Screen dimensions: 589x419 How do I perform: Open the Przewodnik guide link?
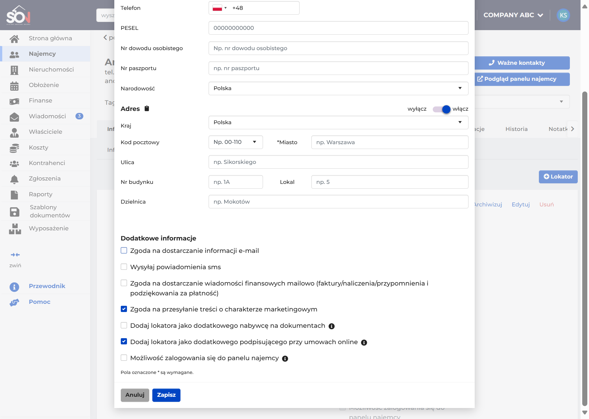pos(47,286)
